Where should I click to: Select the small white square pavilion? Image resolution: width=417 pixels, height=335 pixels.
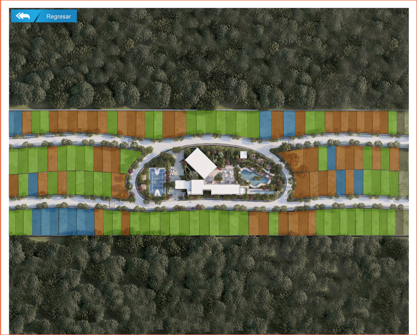click(x=243, y=155)
